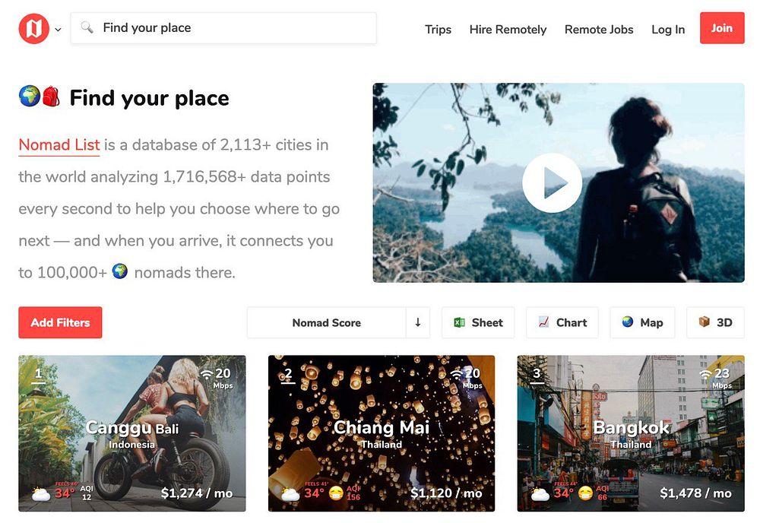Play the intro video

pyautogui.click(x=552, y=182)
